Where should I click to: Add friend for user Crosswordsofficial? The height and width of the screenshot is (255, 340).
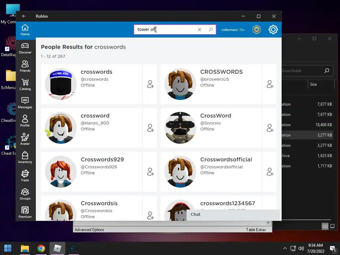tap(270, 172)
